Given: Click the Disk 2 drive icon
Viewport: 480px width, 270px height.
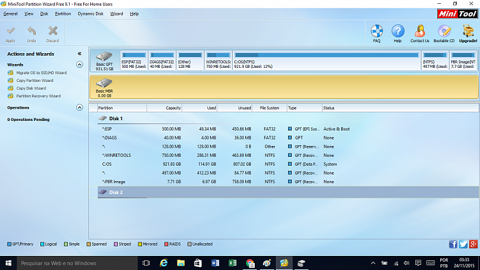Looking at the screenshot, I should coord(102,192).
